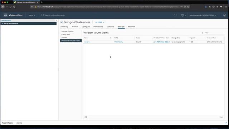Switch to the Compute tab
This screenshot has width=229, height=129.
[x=111, y=27]
